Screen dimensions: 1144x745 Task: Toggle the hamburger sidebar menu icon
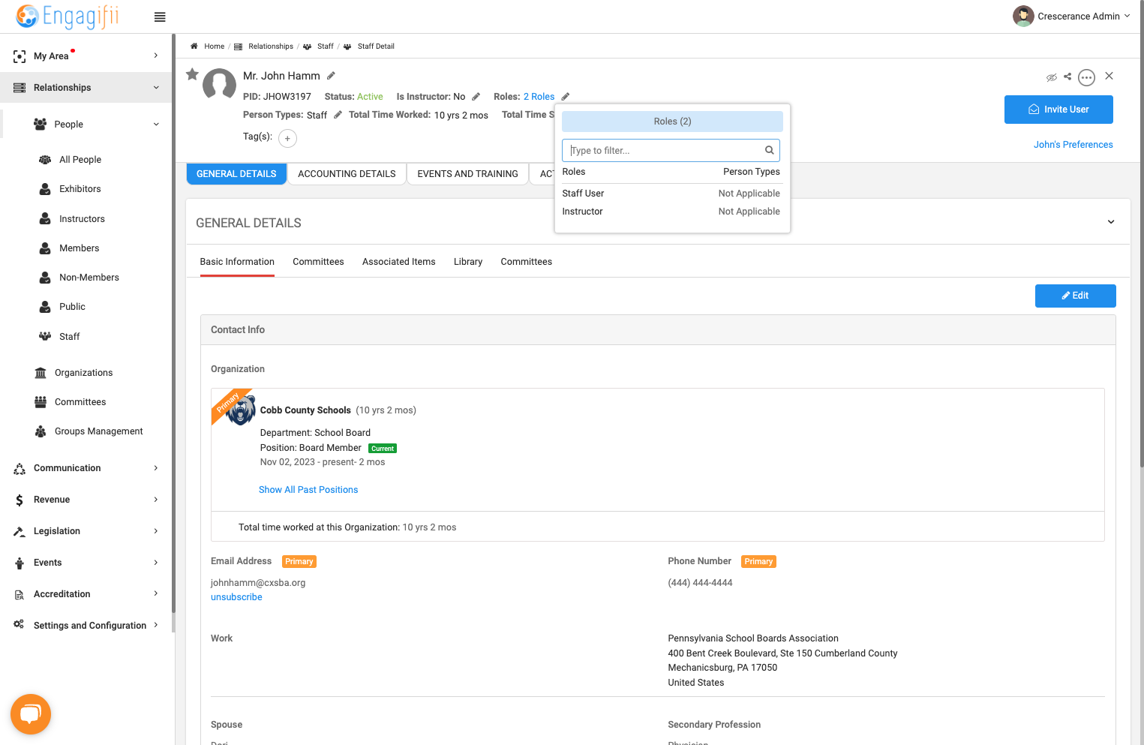pos(160,17)
